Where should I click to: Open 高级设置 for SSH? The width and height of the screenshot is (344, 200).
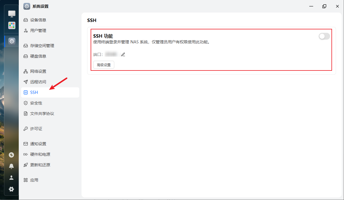click(x=104, y=65)
